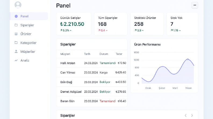Click the Tamamlandi status for Baran Gün

(108, 101)
